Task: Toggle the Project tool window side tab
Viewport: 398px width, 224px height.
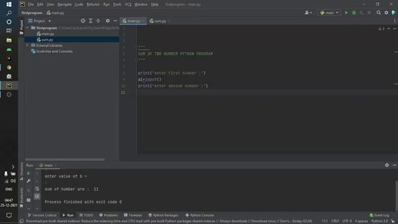Action: pos(22,27)
